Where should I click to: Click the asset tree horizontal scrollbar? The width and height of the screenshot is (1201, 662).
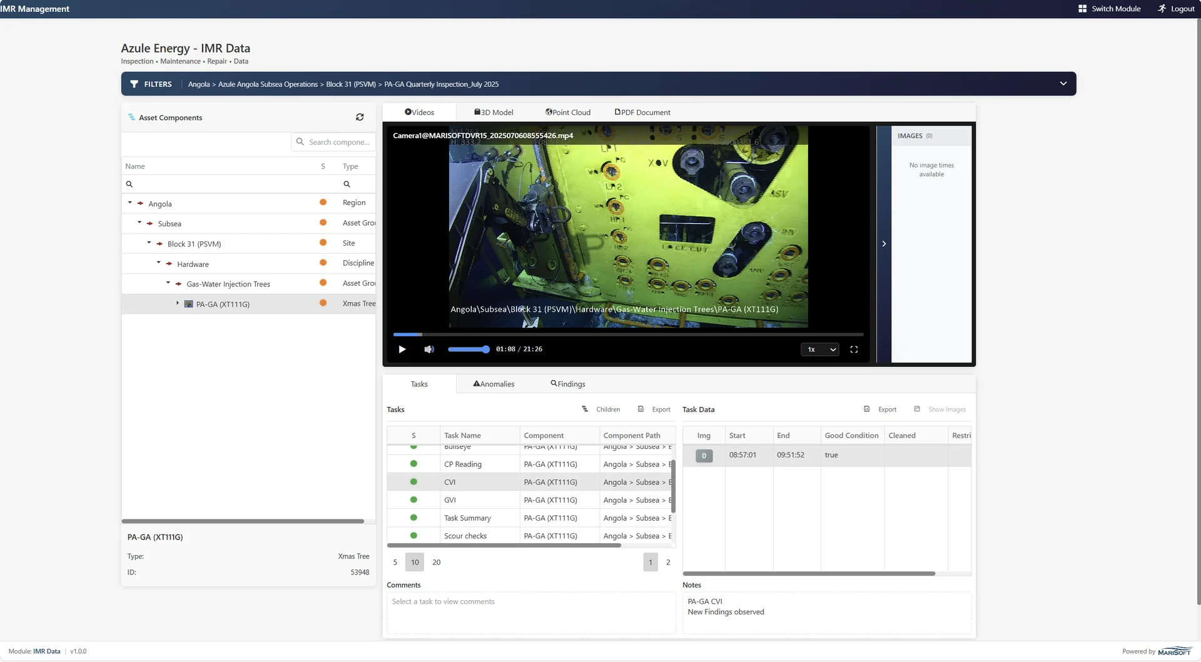point(243,521)
